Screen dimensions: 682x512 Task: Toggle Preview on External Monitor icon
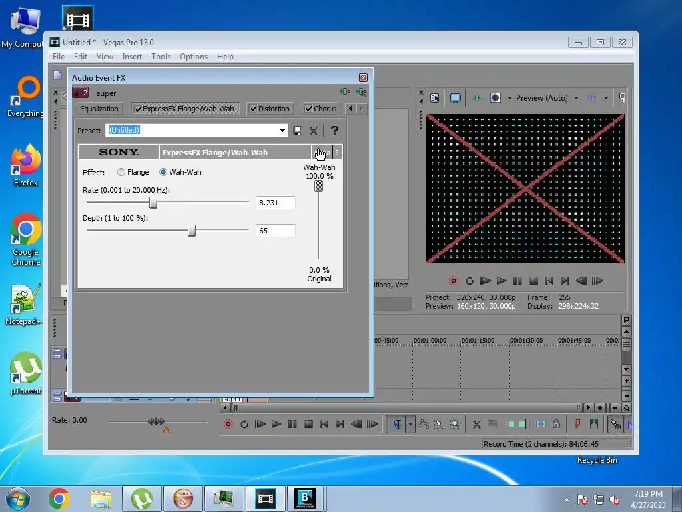456,98
